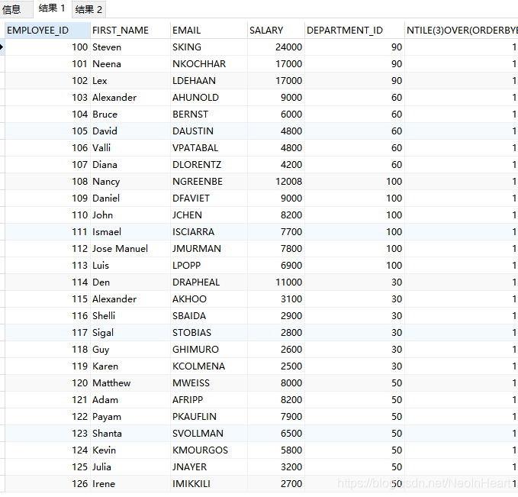Open the 结果 2 tab
This screenshot has height=497, width=518.
88,9
